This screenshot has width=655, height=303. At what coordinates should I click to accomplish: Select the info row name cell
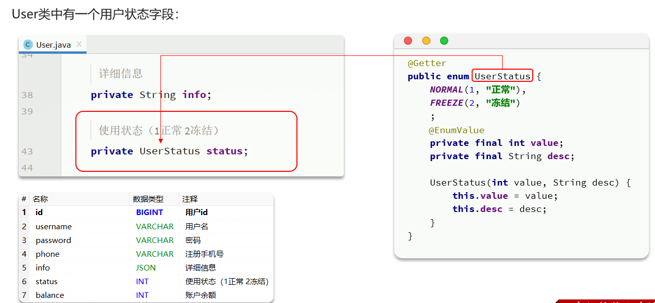tap(43, 267)
